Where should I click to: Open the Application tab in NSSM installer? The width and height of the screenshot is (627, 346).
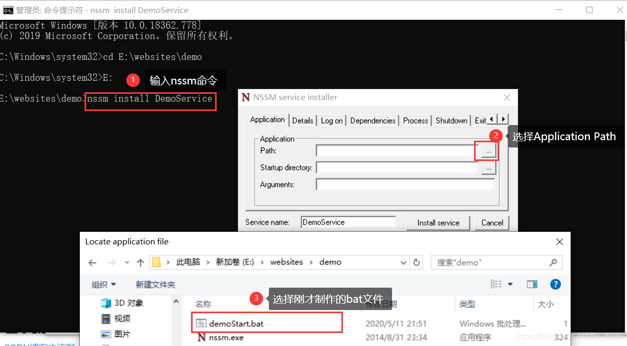tap(267, 119)
